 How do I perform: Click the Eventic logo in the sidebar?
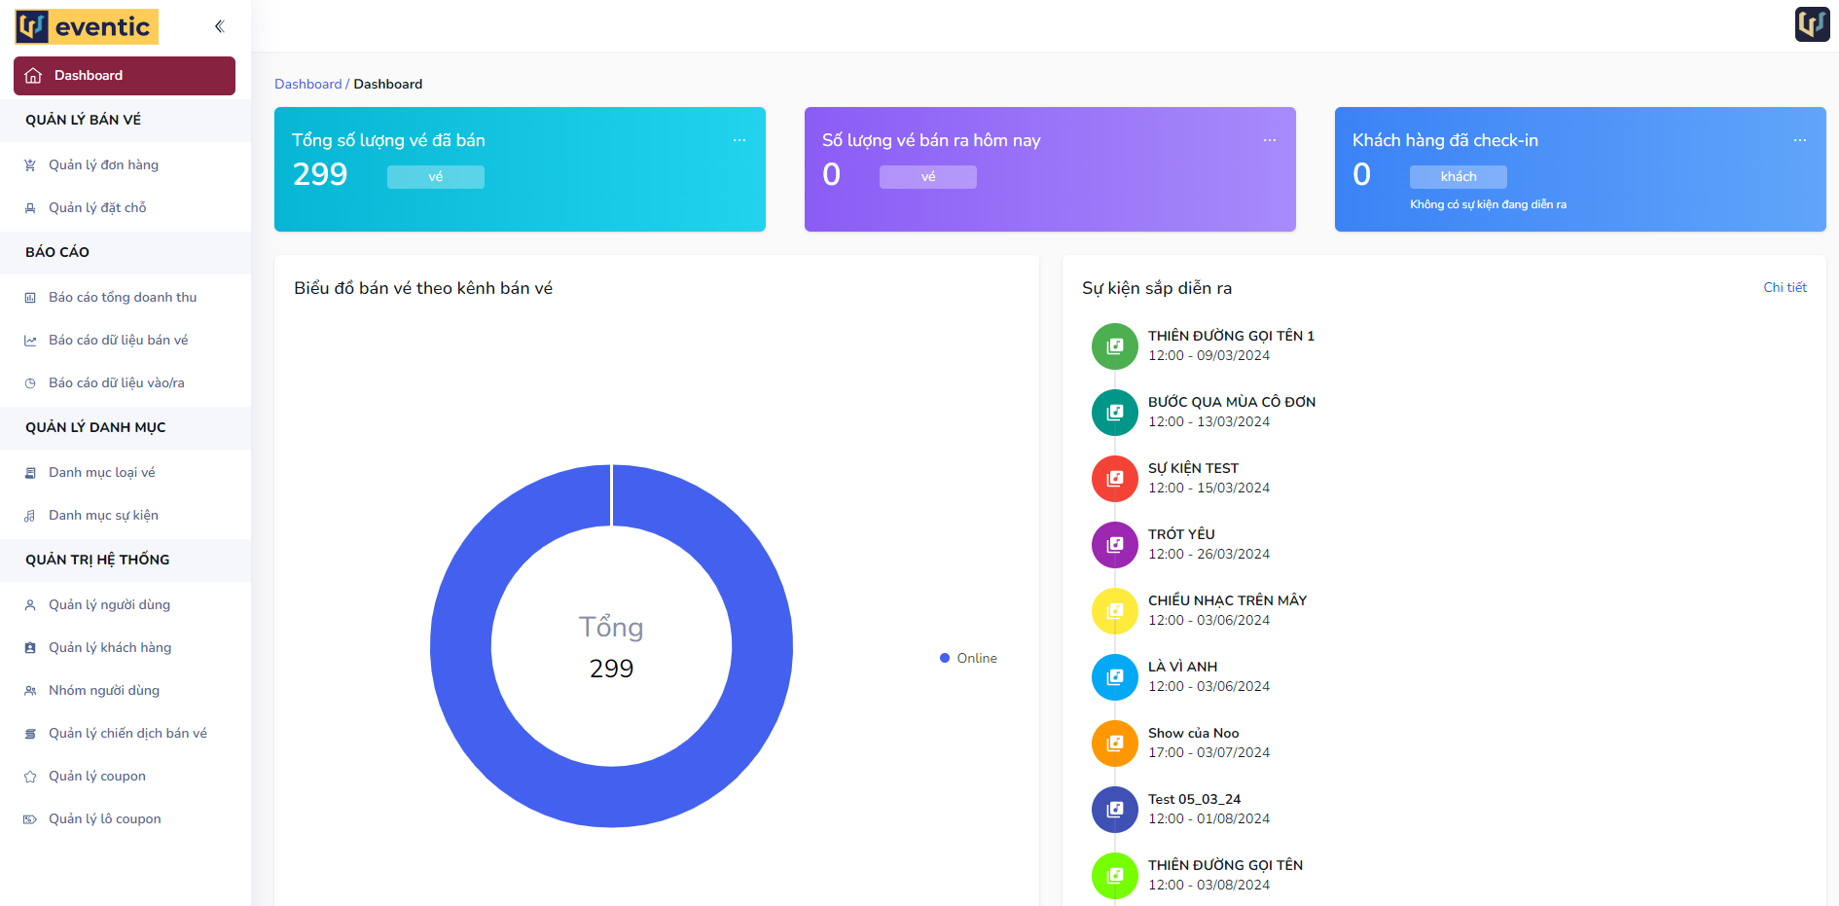click(87, 26)
